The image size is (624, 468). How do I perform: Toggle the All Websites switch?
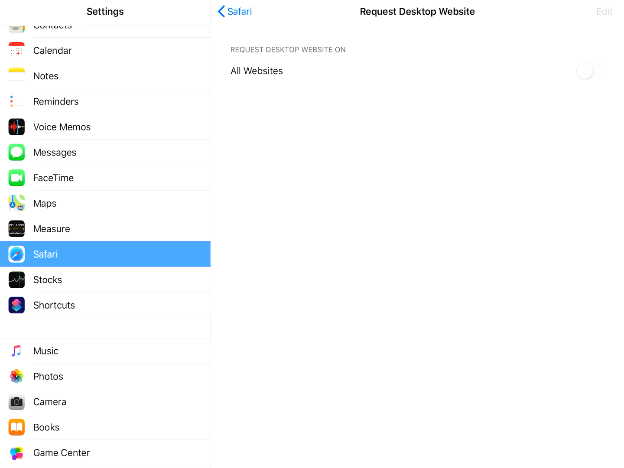click(x=590, y=71)
